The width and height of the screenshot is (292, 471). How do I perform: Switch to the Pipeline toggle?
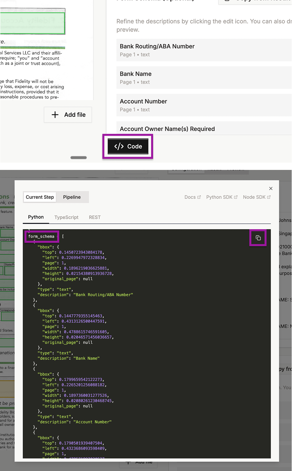click(72, 197)
